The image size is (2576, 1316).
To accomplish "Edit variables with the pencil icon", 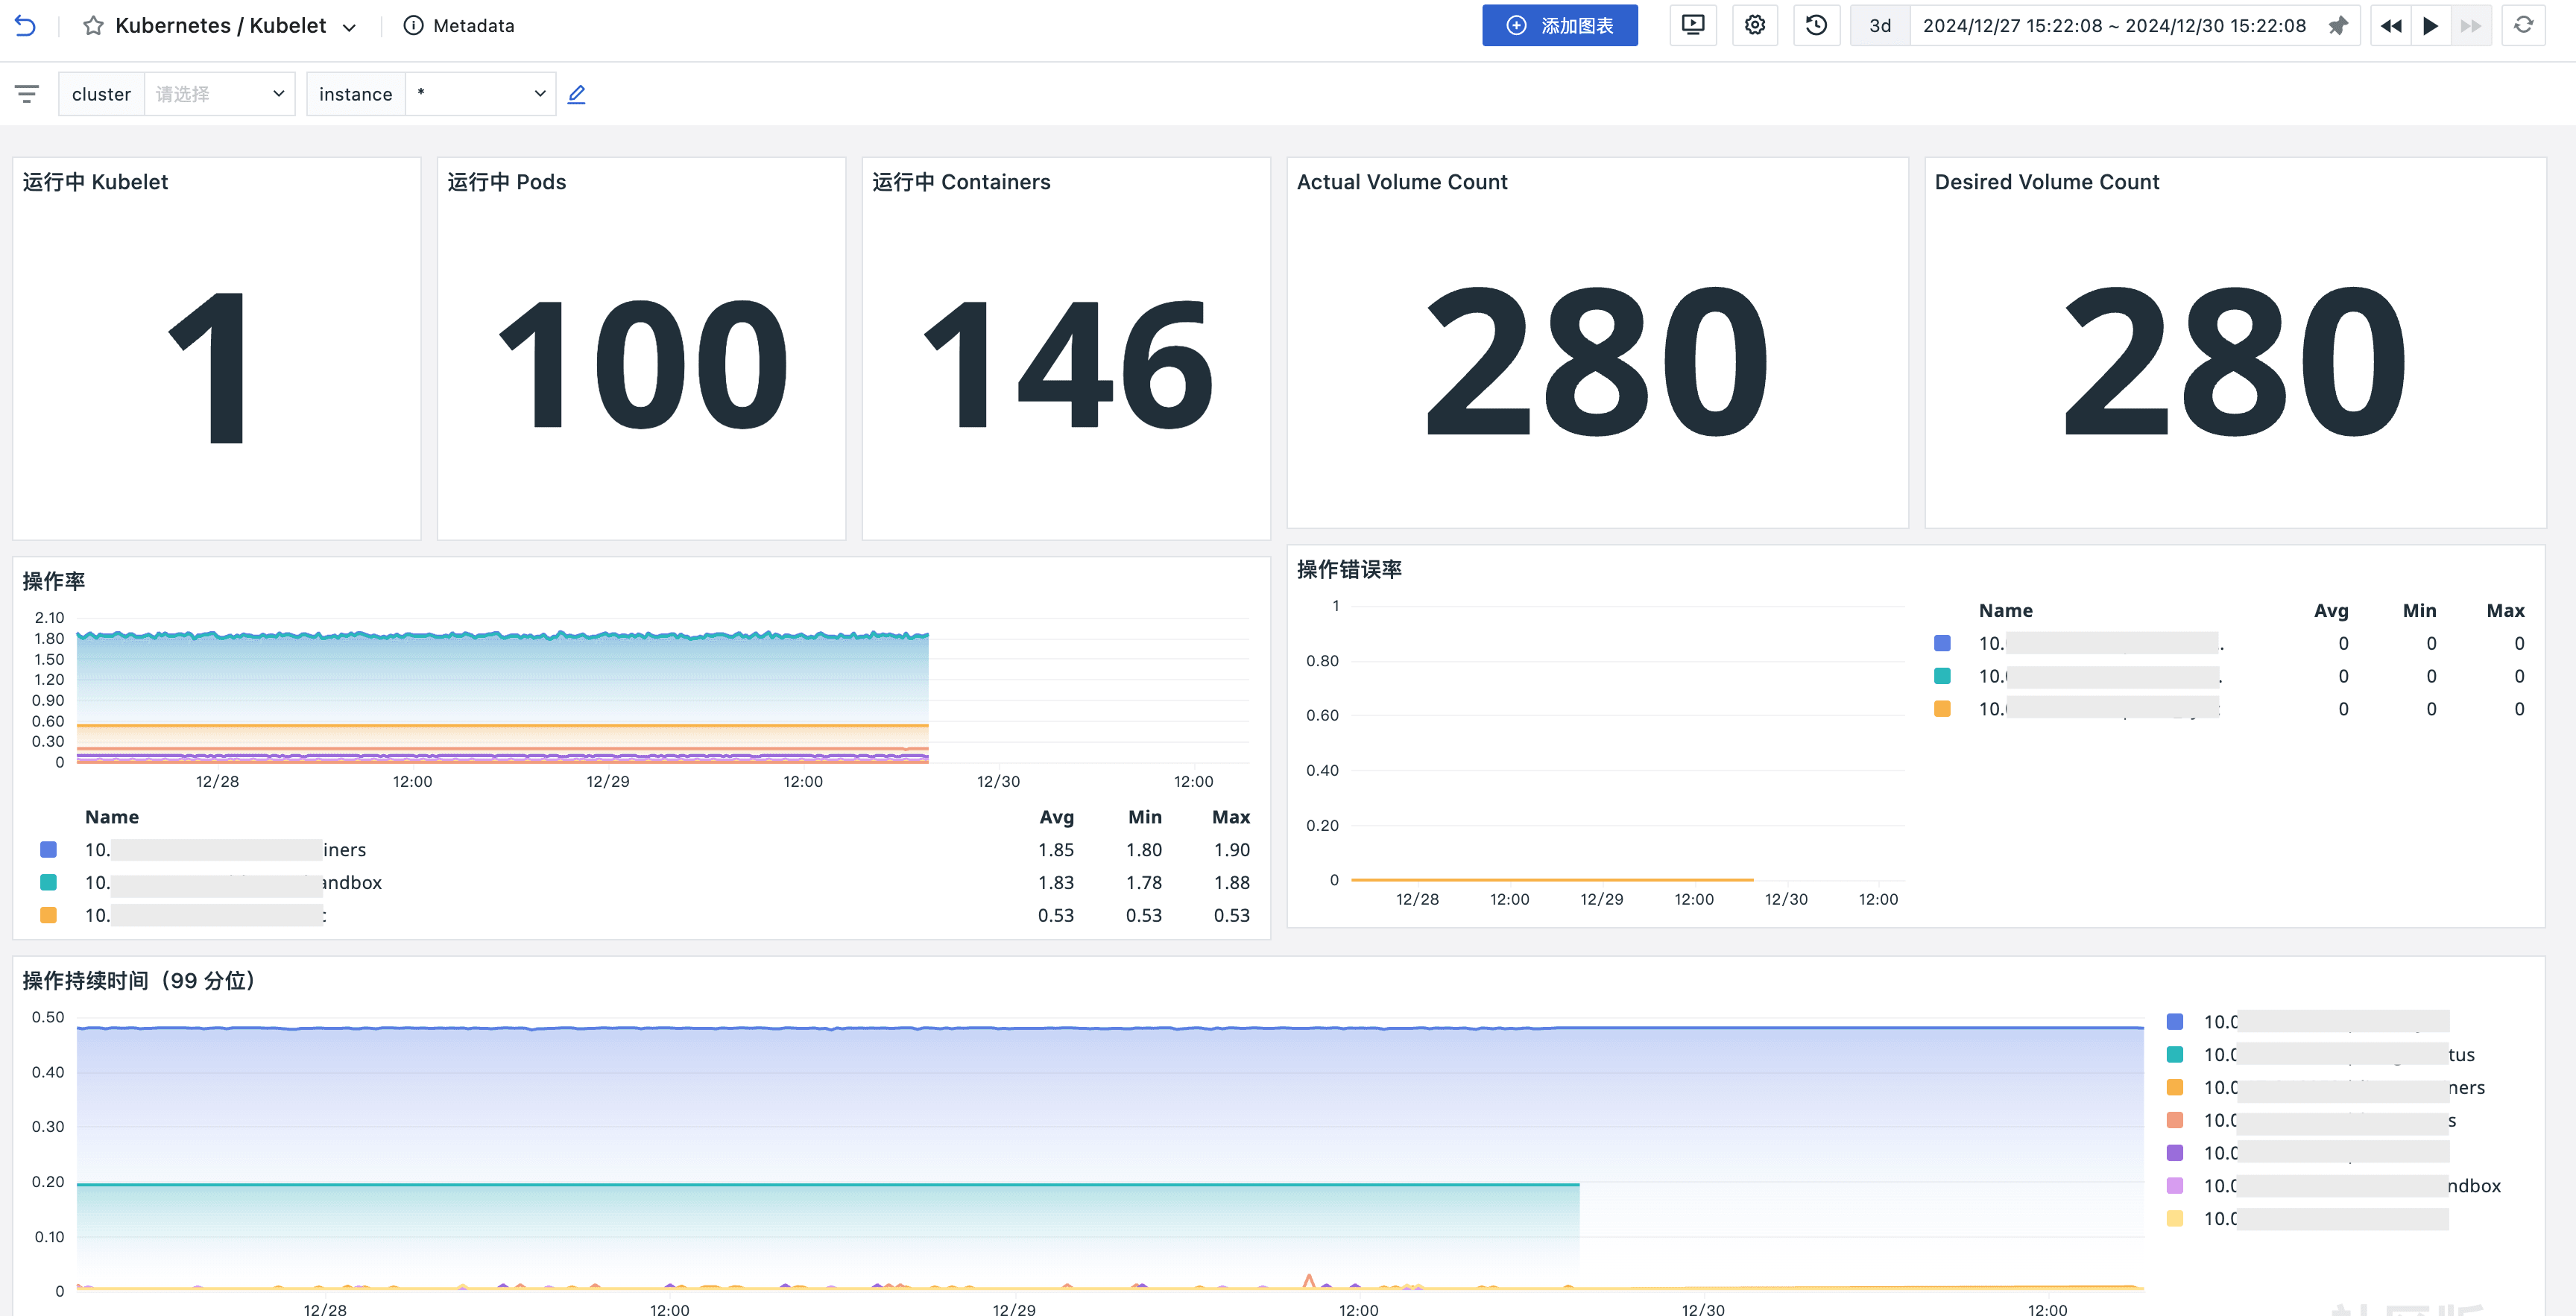I will [x=576, y=94].
